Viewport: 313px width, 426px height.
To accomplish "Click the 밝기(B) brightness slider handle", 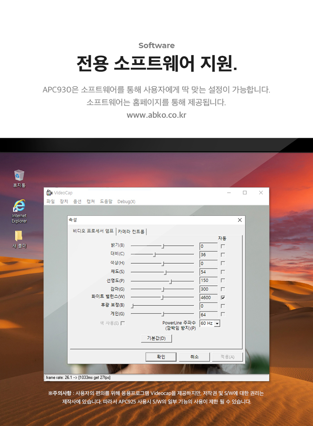I will [163, 246].
